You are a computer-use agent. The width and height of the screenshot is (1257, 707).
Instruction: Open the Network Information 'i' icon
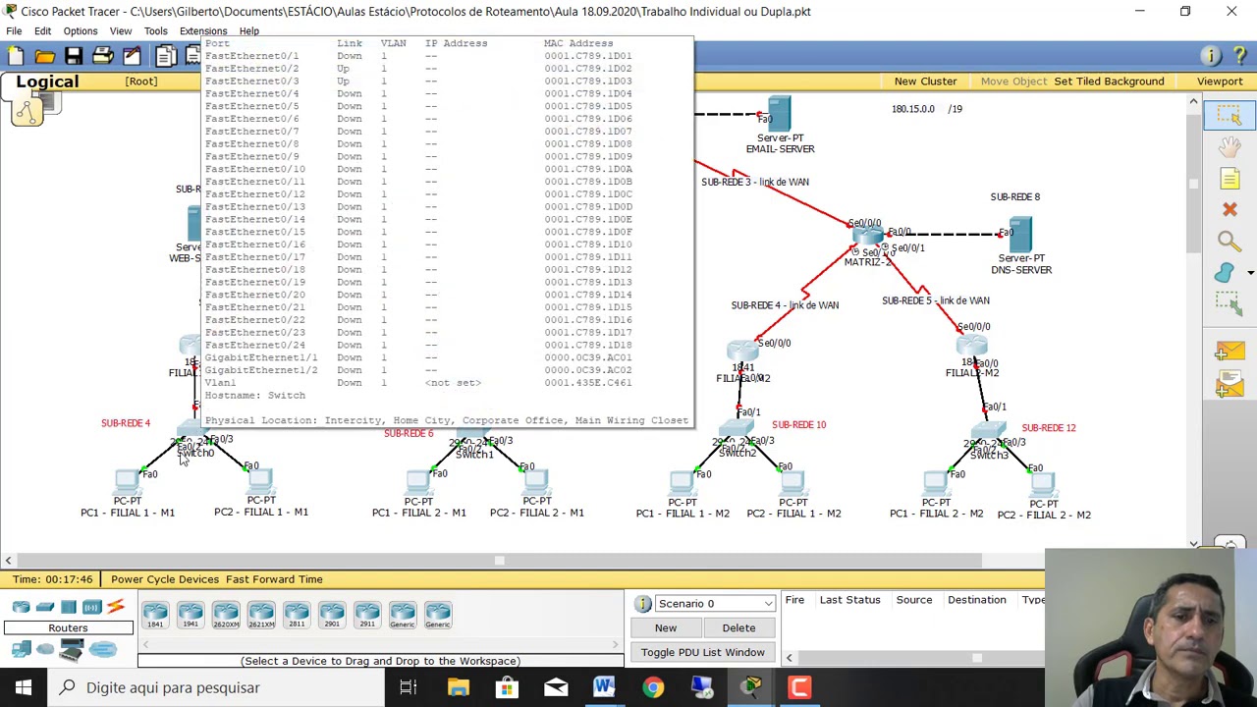1211,56
